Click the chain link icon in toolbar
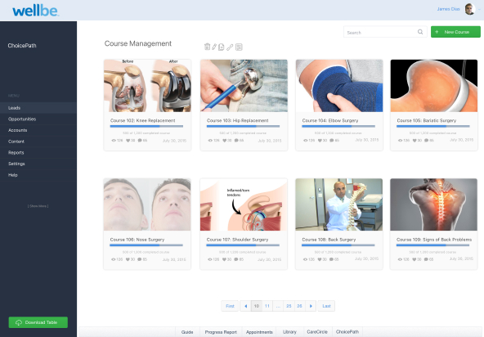The image size is (484, 337). click(230, 47)
